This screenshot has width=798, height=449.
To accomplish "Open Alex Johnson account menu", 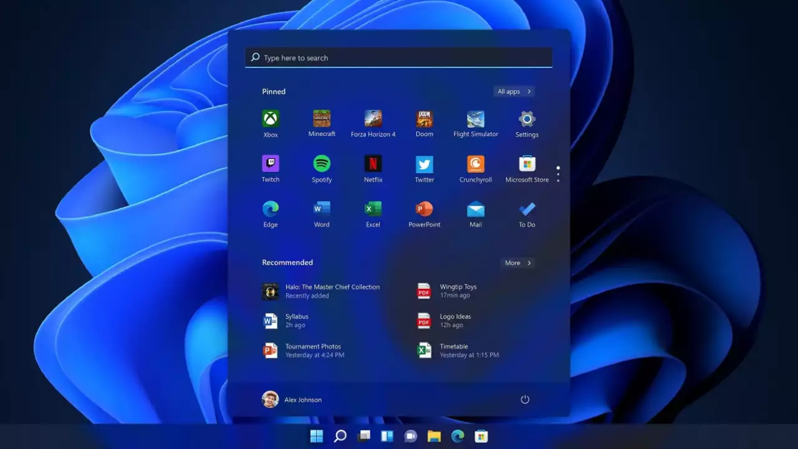I will 292,400.
